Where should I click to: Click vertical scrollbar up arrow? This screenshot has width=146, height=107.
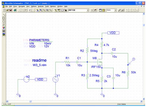pyautogui.click(x=144, y=14)
